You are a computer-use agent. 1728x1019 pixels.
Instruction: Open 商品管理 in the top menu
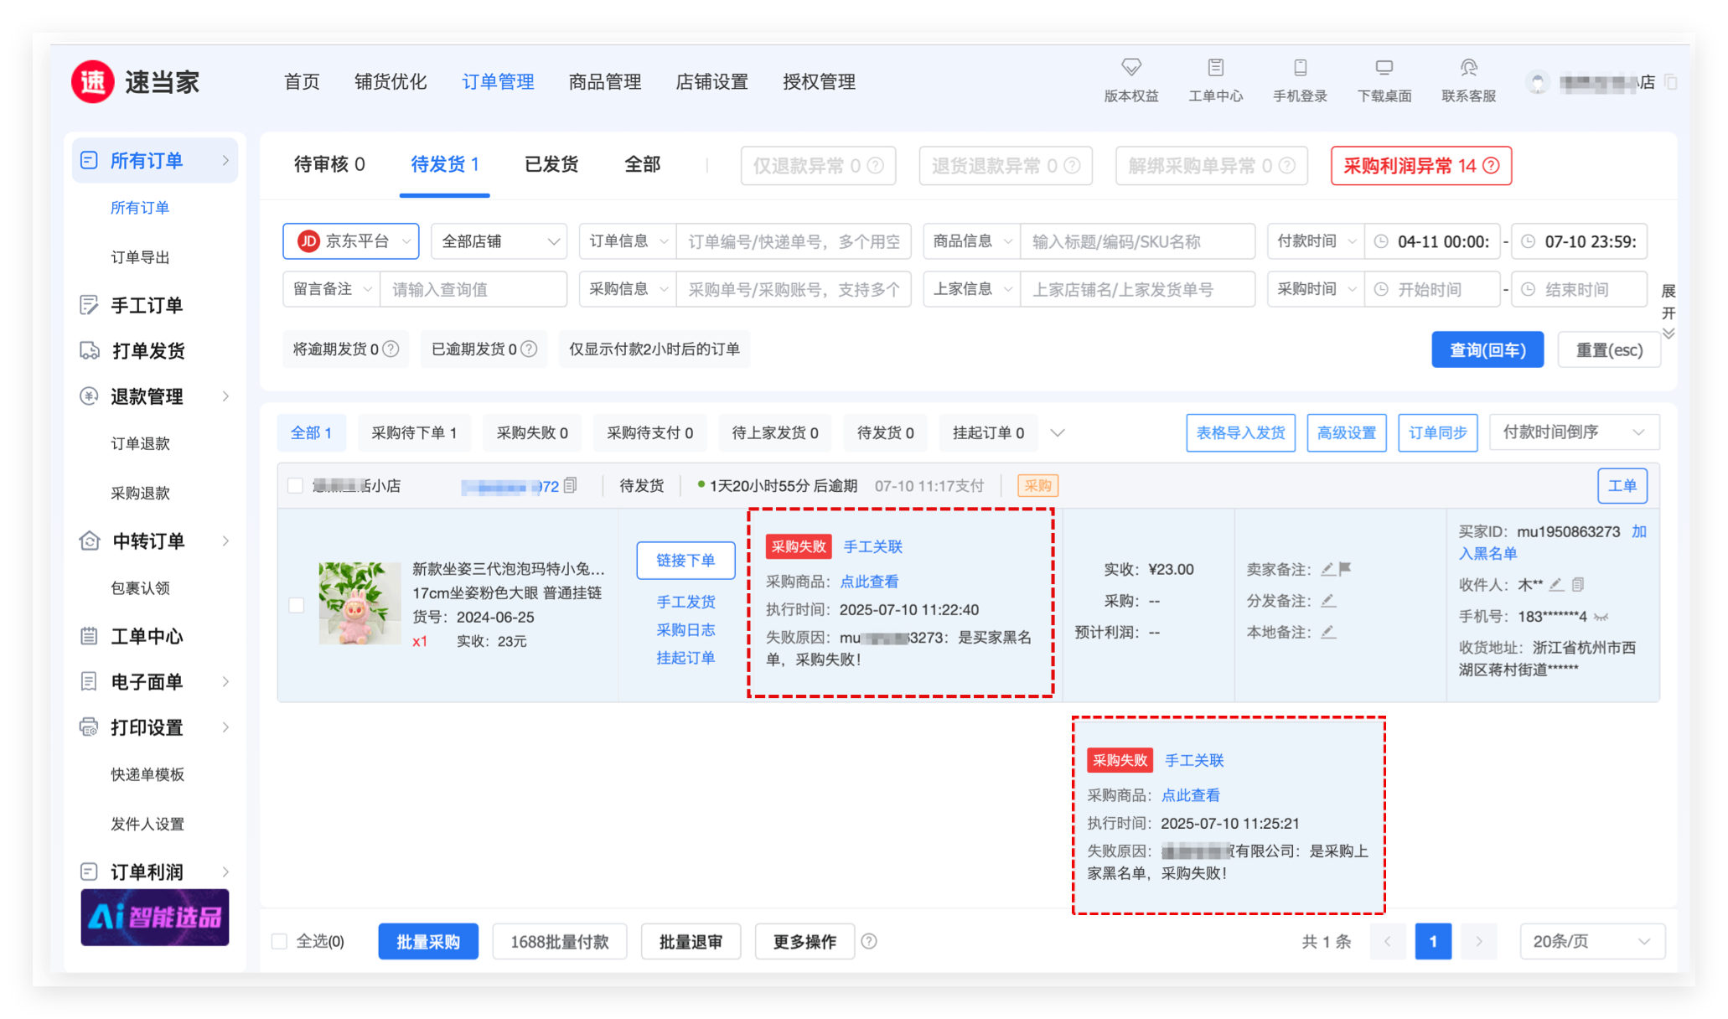point(604,82)
